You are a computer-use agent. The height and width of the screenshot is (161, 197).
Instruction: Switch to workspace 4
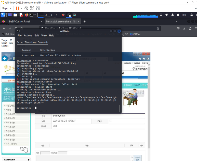pos(56,15)
